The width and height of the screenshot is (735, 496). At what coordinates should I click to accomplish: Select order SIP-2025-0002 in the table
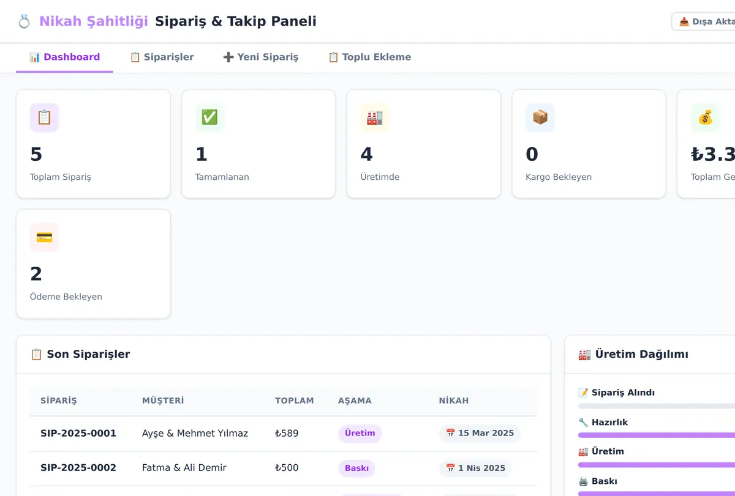pos(283,468)
